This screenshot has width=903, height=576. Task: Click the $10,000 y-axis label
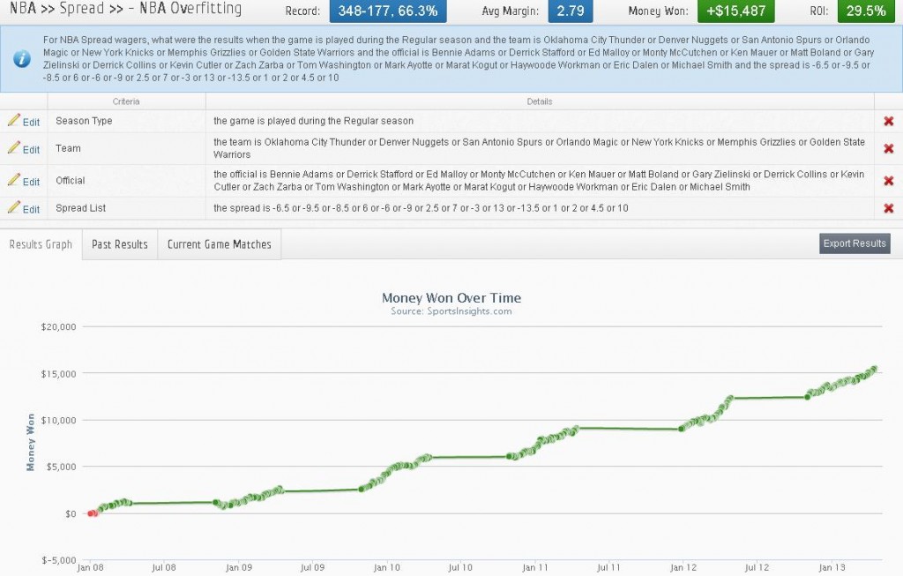point(59,421)
